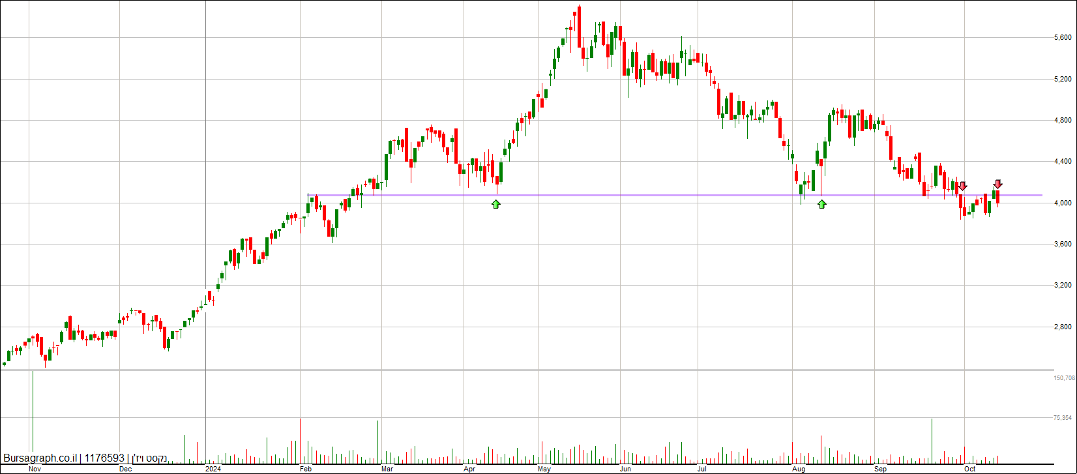Click the Feb label on the time axis

coord(306,469)
